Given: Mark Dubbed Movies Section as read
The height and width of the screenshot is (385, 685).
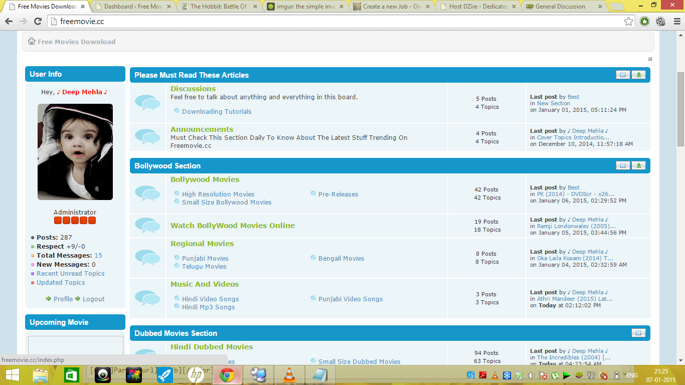Looking at the screenshot, I should [638, 332].
